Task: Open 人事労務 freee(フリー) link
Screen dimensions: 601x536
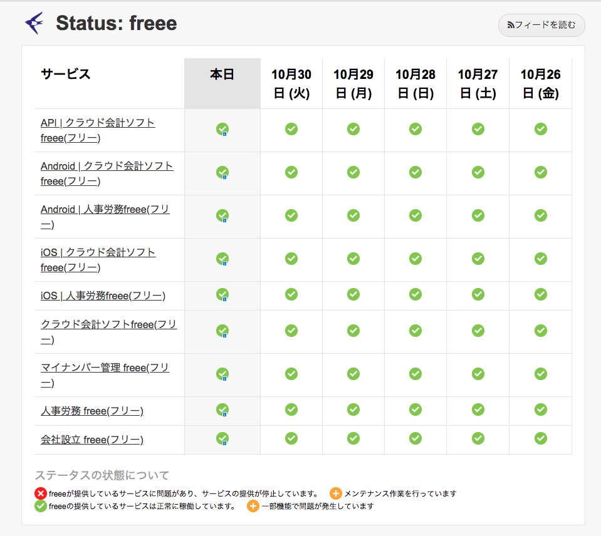Action: (x=92, y=411)
